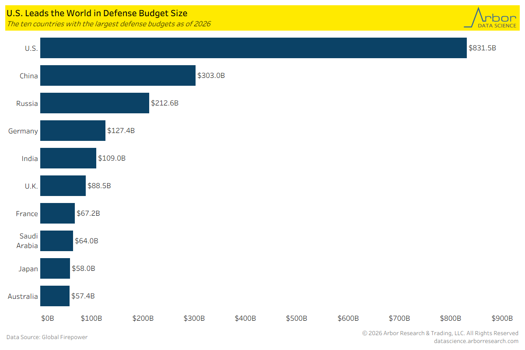Open the datascience.arborresearch.com link
The height and width of the screenshot is (350, 525).
(476, 341)
